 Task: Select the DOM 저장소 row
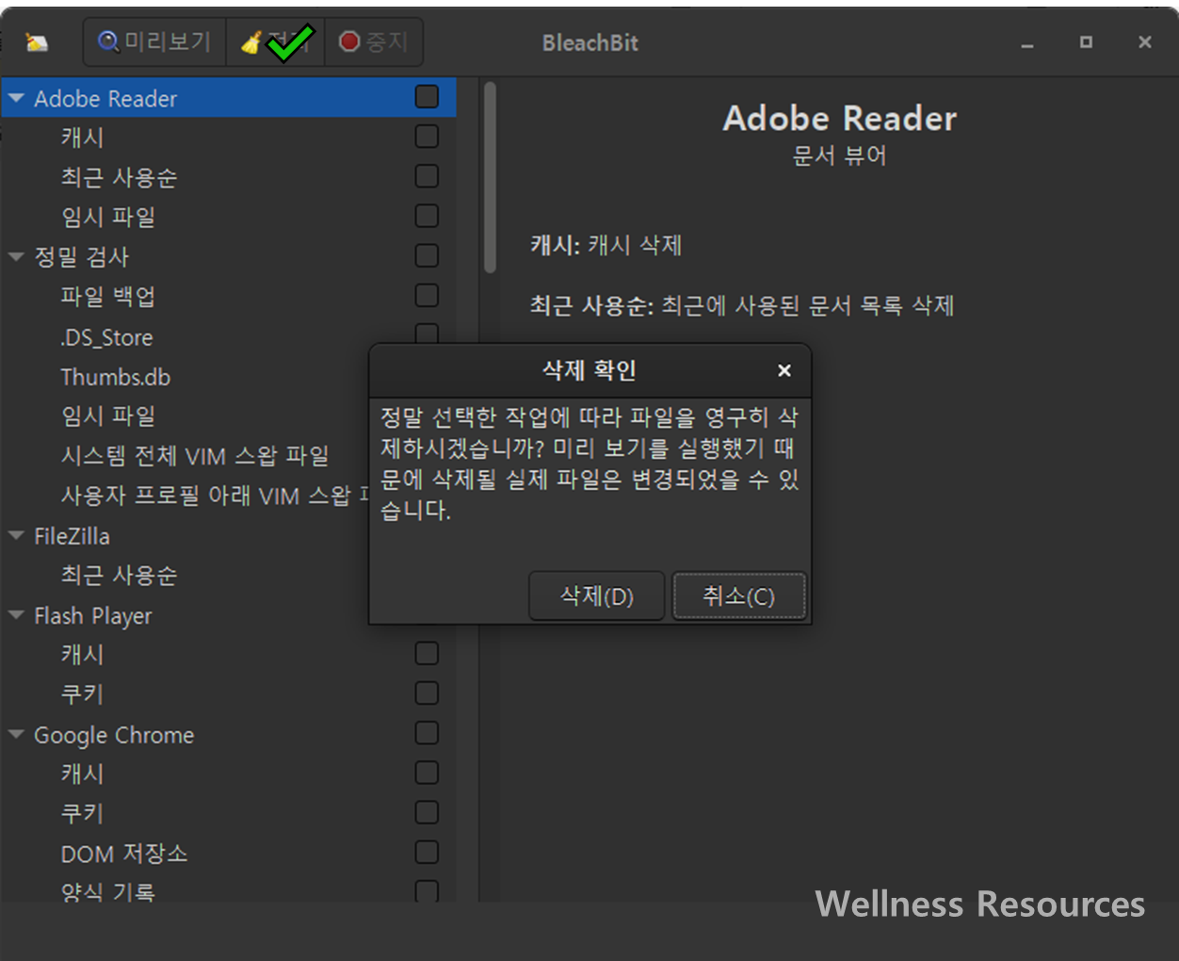click(x=229, y=854)
